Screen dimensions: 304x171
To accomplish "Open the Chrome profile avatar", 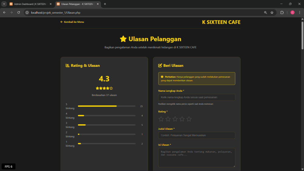I will 292,12.
